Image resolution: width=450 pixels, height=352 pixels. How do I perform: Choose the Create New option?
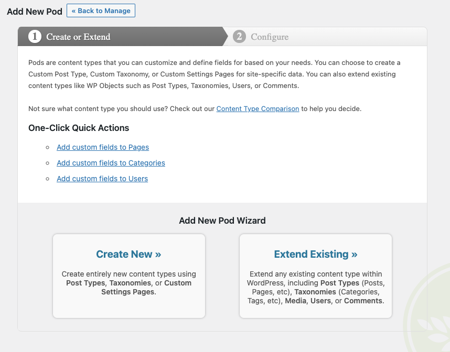(128, 254)
